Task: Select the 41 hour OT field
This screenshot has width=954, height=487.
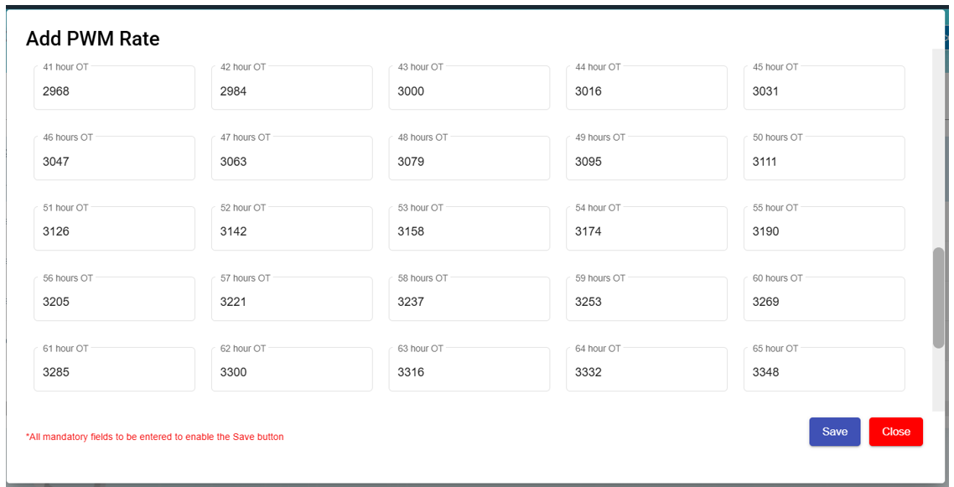Action: (114, 91)
